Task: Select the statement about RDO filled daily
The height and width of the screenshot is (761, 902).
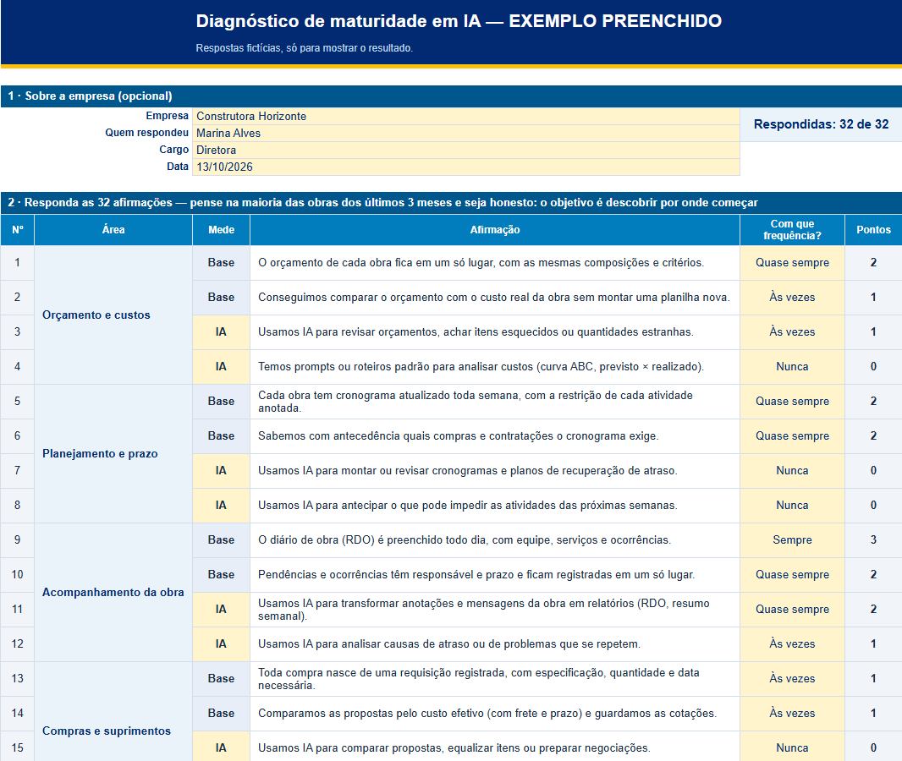Action: point(495,539)
